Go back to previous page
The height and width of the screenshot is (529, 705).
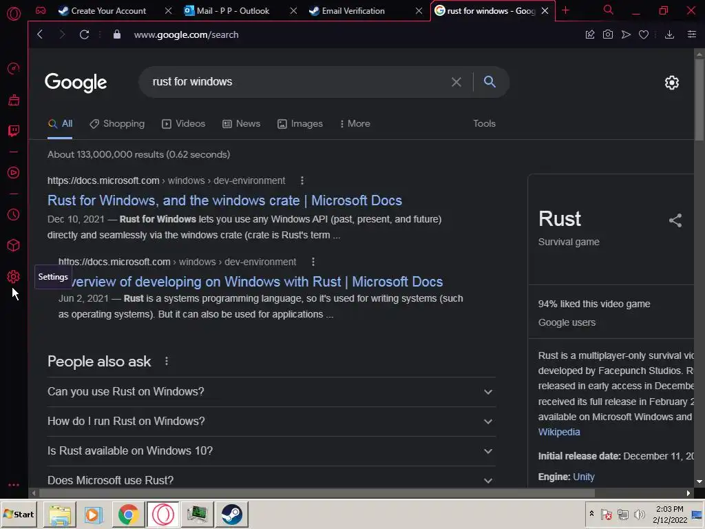tap(40, 34)
